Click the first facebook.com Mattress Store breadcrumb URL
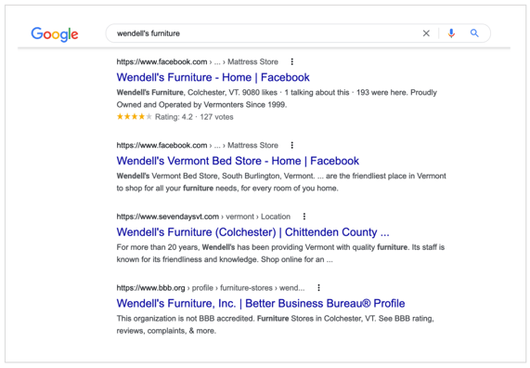The height and width of the screenshot is (368, 530). point(197,61)
